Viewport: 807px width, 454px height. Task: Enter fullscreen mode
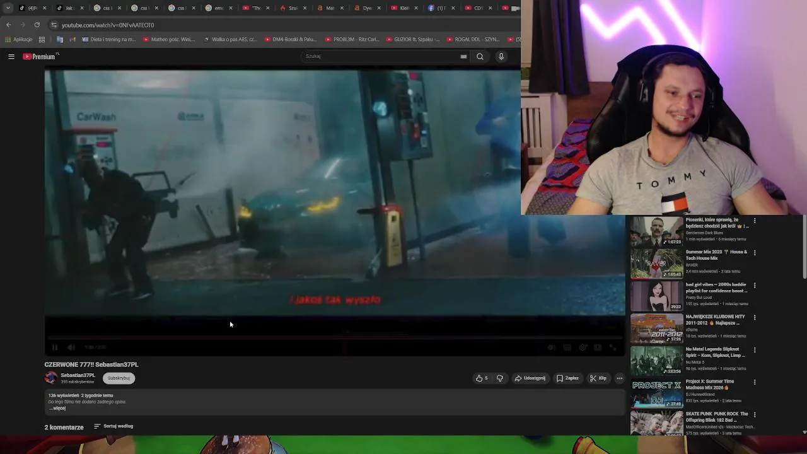(x=613, y=347)
